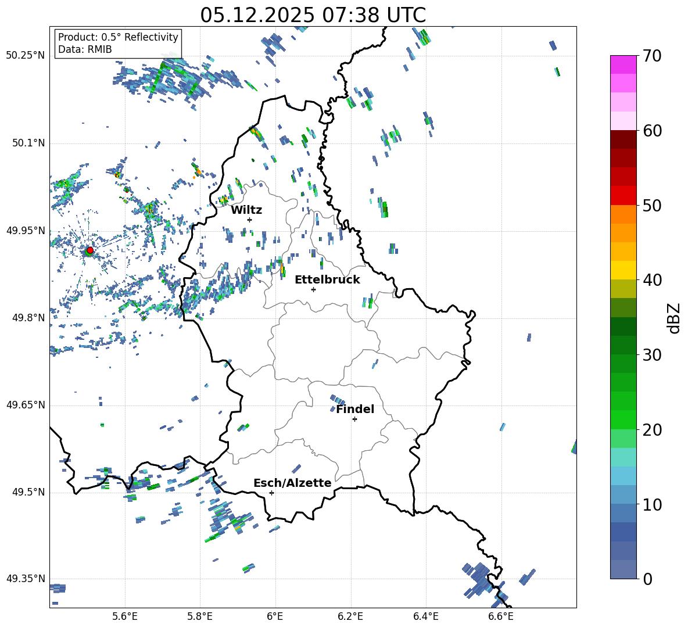
Task: Click the 49.8°N latitude axis label
Action: tap(26, 318)
